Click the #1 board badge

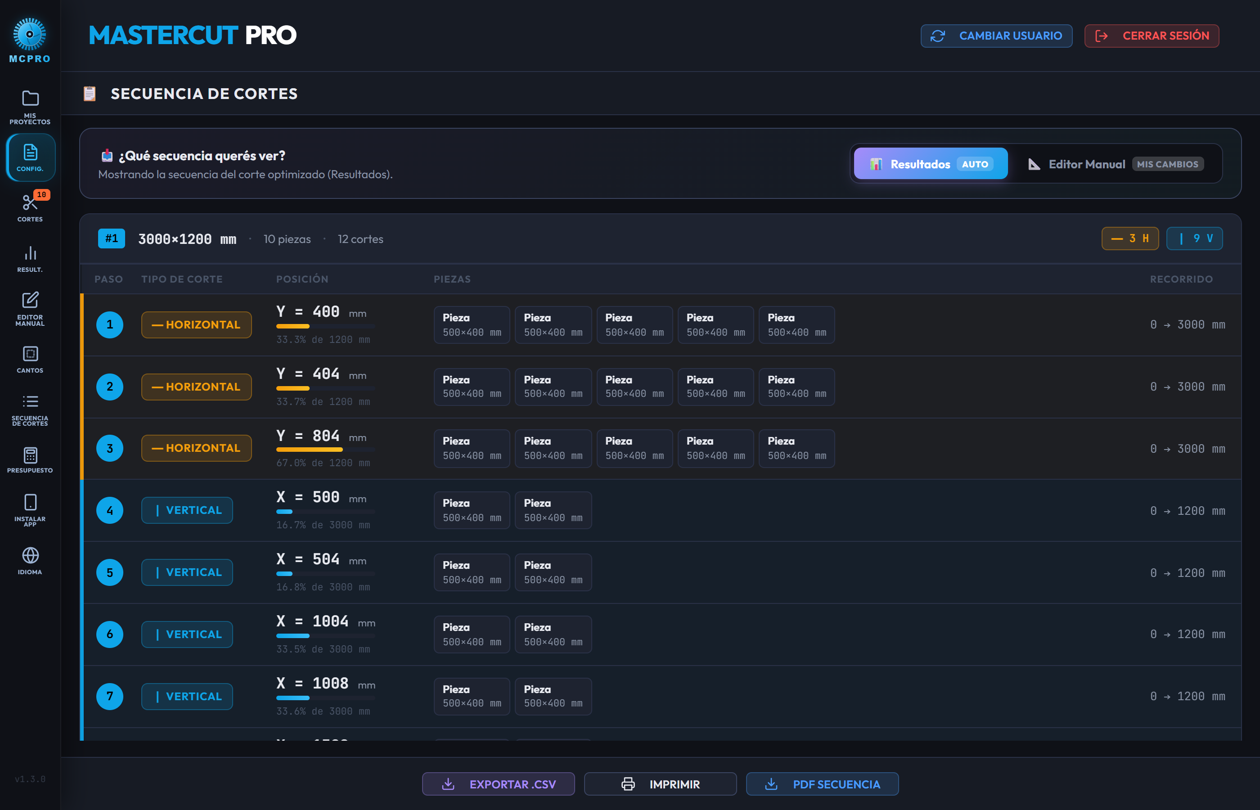click(x=112, y=239)
